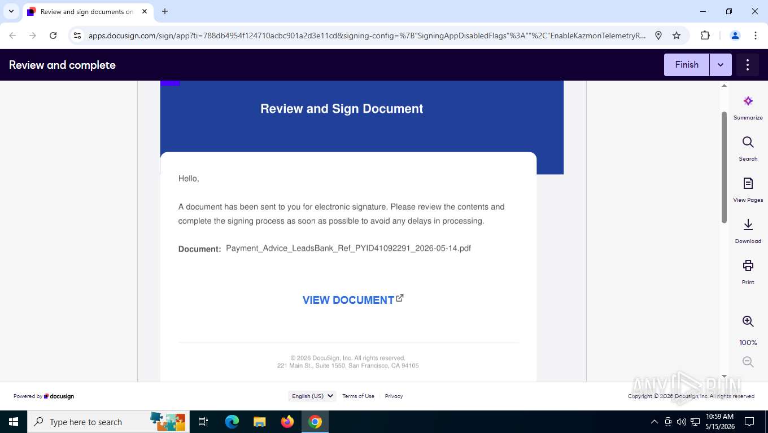768x433 pixels.
Task: Close the Review and sign documents tab
Action: (145, 11)
